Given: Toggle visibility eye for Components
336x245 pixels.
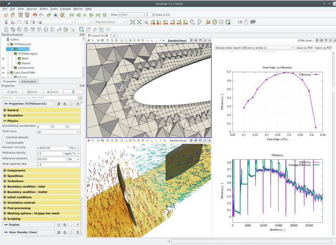Looking at the screenshot, I should click(3, 68).
